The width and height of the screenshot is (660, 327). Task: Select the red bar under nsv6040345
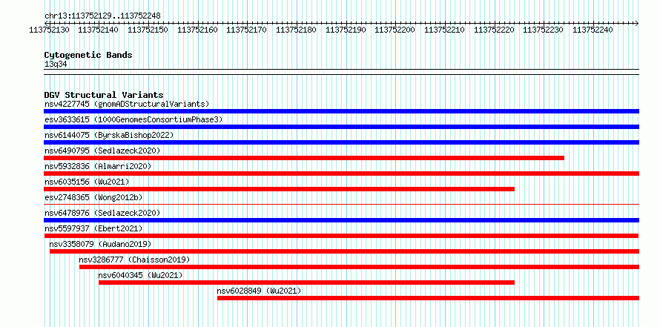(x=307, y=283)
